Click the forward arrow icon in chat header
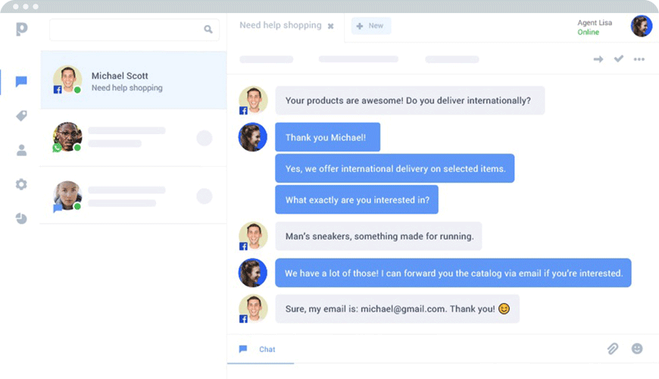659x379 pixels. 598,59
